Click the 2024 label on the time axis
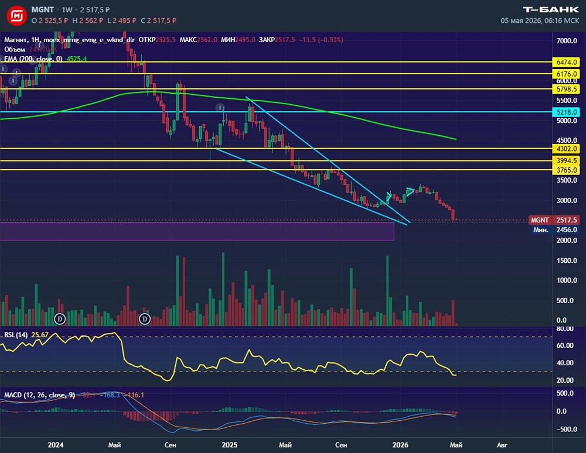586x453 pixels. (56, 445)
